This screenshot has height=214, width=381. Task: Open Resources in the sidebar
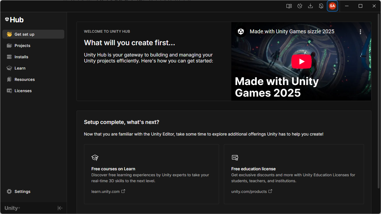click(33, 79)
